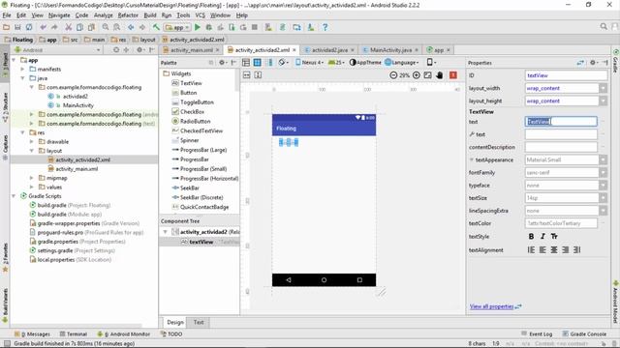Open Properties panel settings gear
Image resolution: width=620 pixels, height=348 pixels.
593,62
